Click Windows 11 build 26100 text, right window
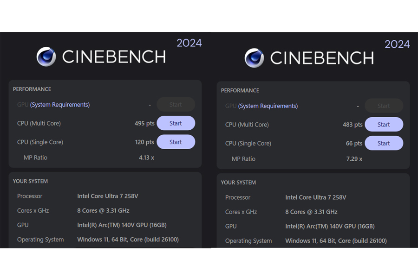418x278 pixels. [336, 241]
